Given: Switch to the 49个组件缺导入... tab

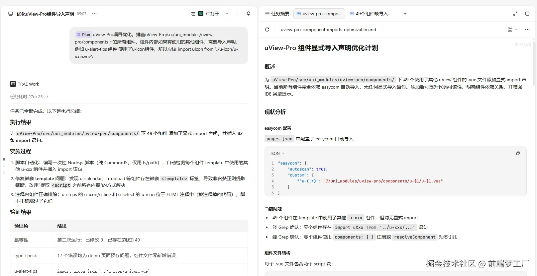Looking at the screenshot, I should pos(371,14).
